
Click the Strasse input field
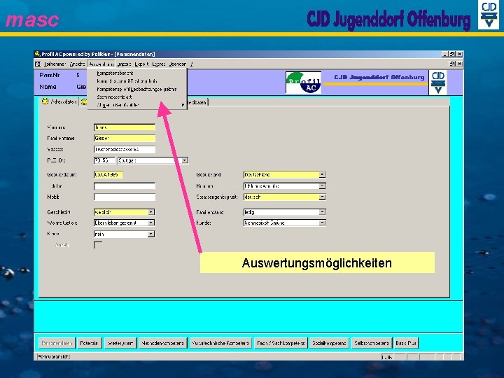click(125, 150)
